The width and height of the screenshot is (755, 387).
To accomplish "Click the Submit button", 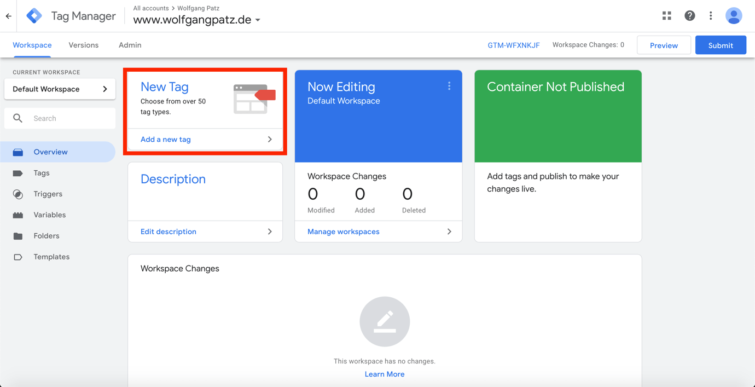I will 721,45.
